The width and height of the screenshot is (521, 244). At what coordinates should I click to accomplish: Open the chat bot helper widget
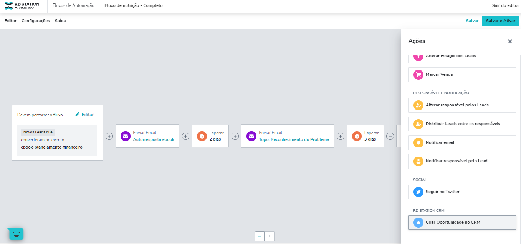(16, 234)
